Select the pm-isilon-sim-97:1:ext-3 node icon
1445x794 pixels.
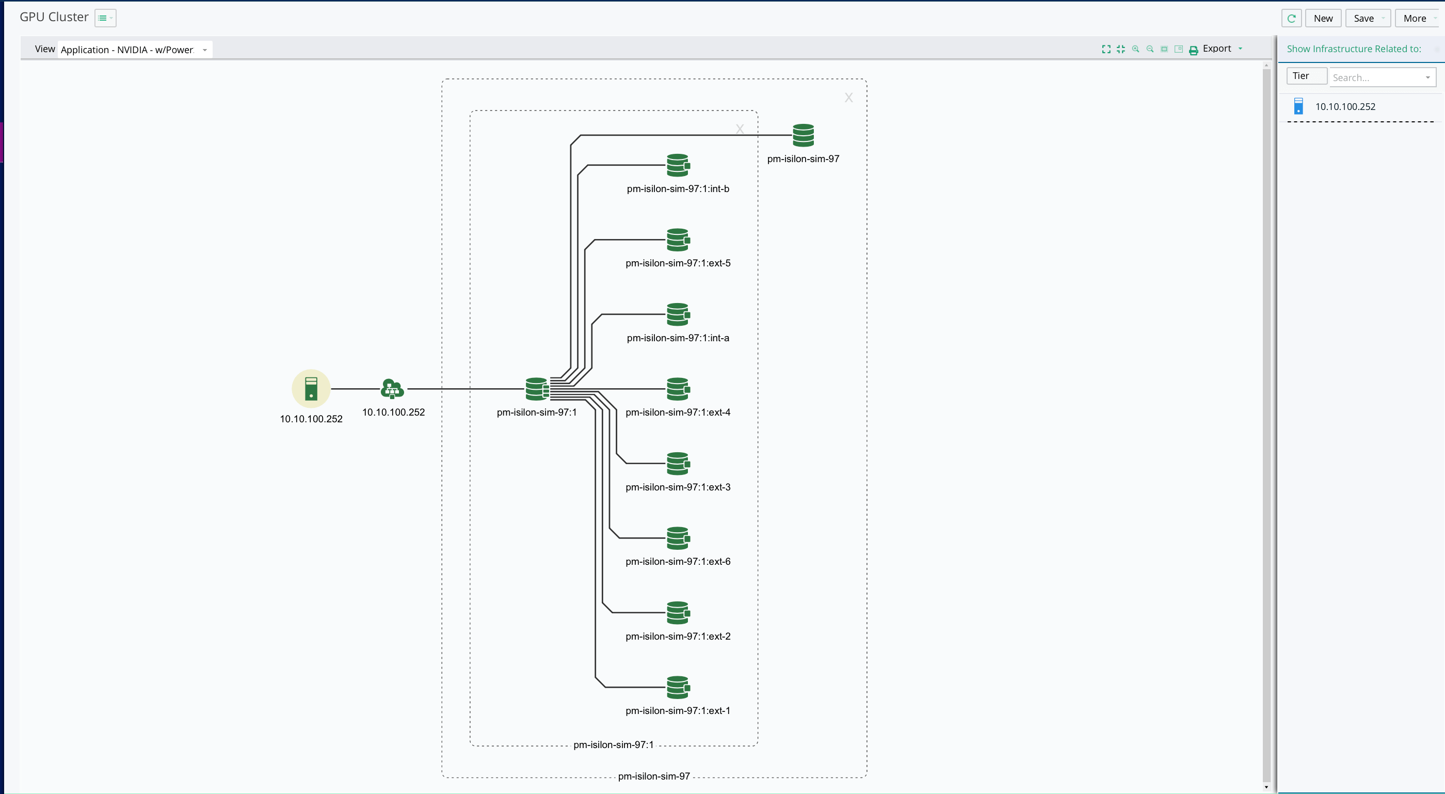pyautogui.click(x=678, y=463)
